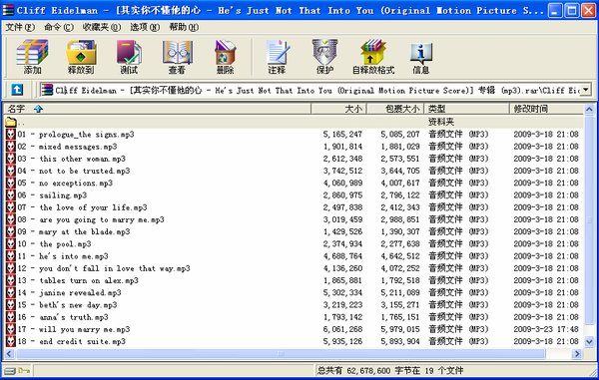Click the vertical scrollbar up arrow
Image resolution: width=599 pixels, height=380 pixels.
(x=589, y=110)
